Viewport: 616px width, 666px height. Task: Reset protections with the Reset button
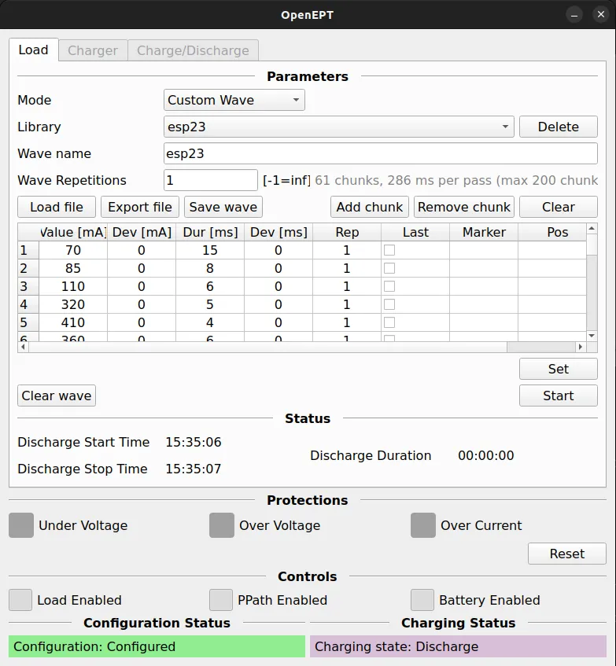(566, 554)
